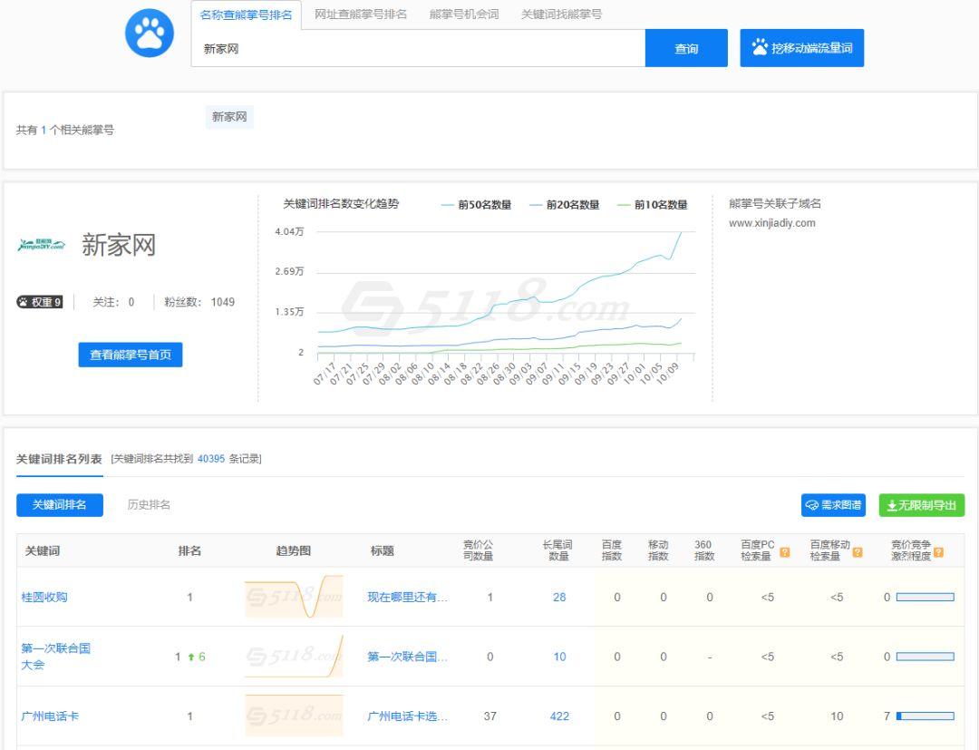Open title link 现在哪里还有…
This screenshot has height=750, width=979.
click(x=407, y=597)
